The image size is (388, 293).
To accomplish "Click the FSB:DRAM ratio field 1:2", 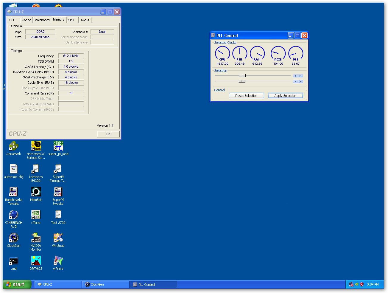I will click(x=71, y=61).
